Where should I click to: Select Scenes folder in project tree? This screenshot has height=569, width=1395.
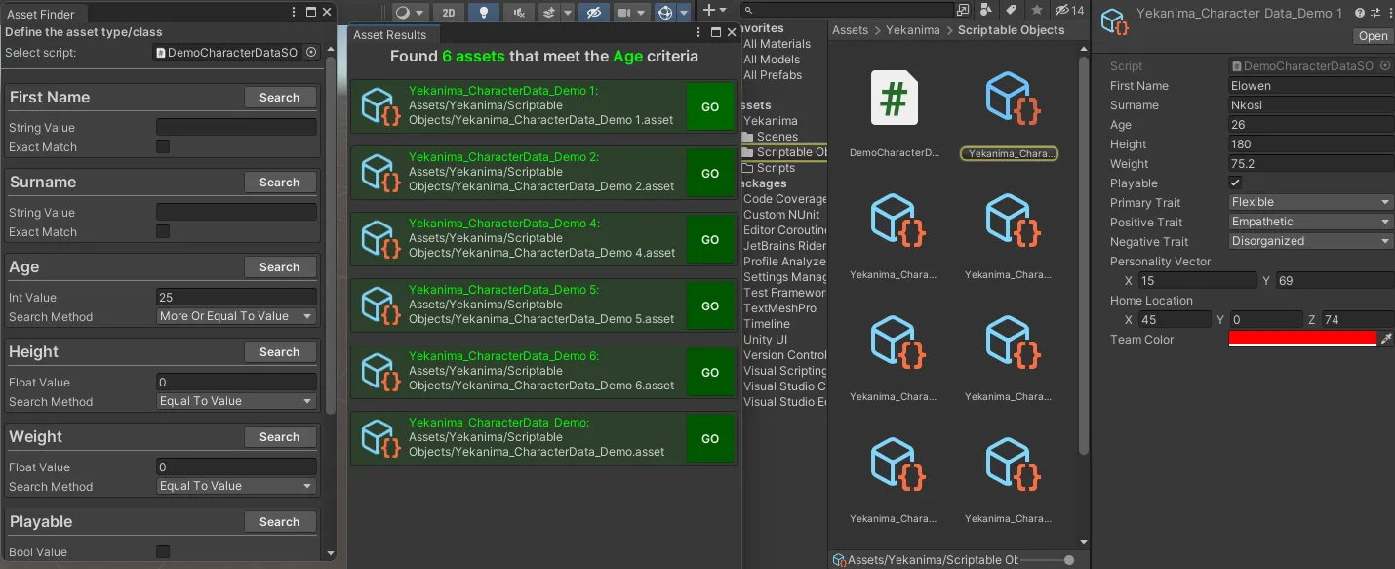[777, 137]
